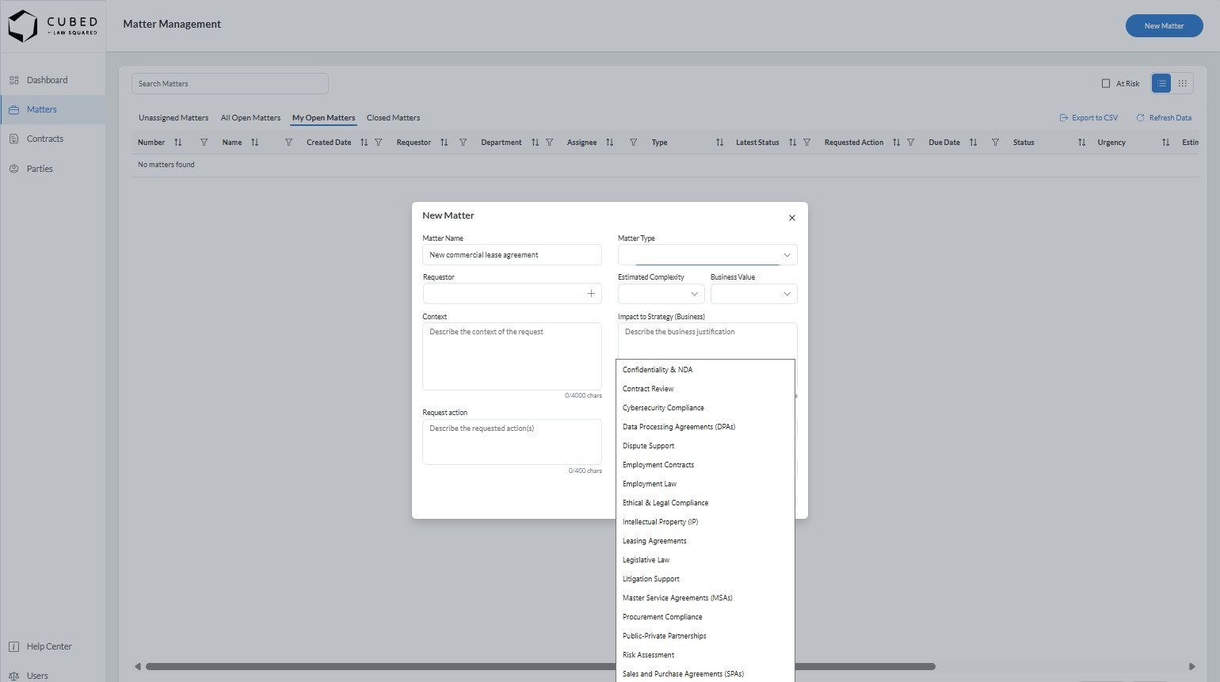1220x682 pixels.
Task: Select Employment Contracts option
Action: pyautogui.click(x=705, y=465)
